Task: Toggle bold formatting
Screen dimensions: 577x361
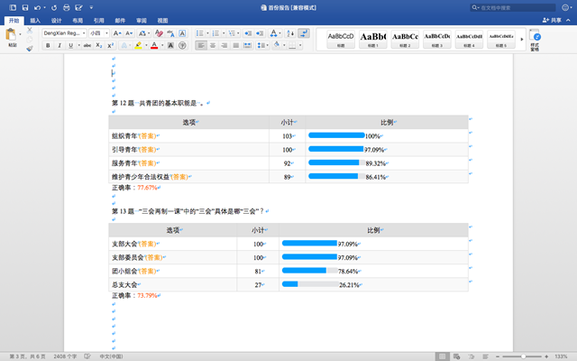Action: click(47, 45)
